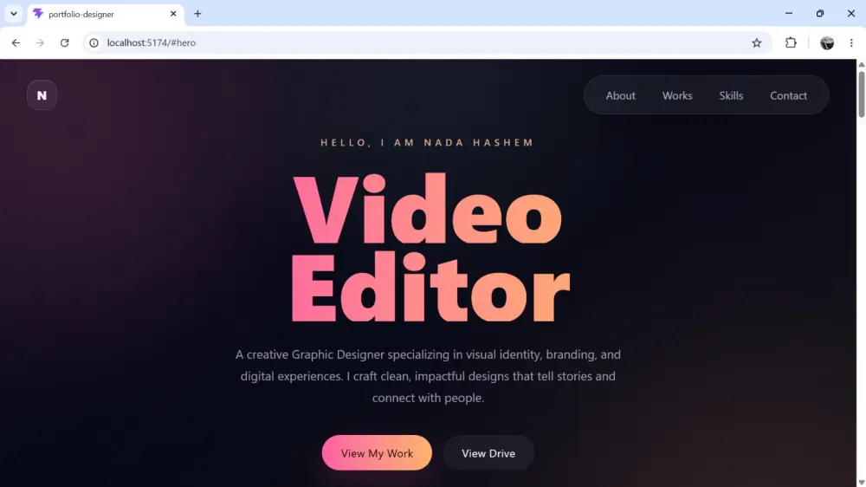This screenshot has width=866, height=487.
Task: Click the scrollbar down arrow
Action: pyautogui.click(x=861, y=483)
